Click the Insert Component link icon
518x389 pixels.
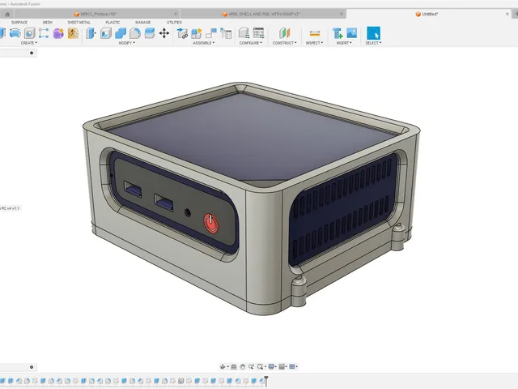182,33
